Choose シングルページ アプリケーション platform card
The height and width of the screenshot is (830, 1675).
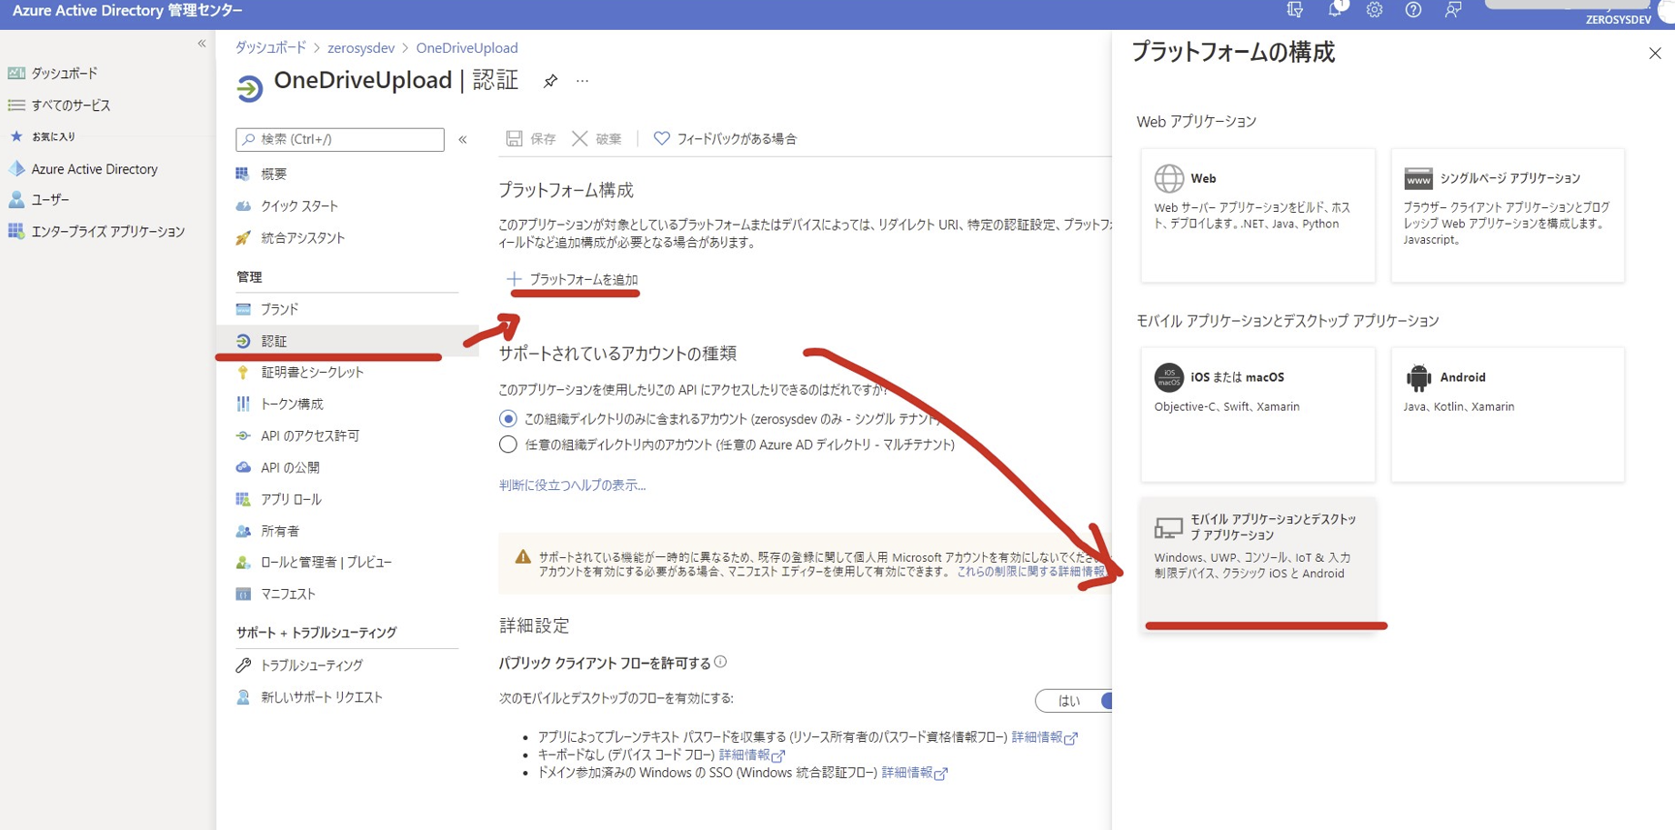pos(1507,215)
